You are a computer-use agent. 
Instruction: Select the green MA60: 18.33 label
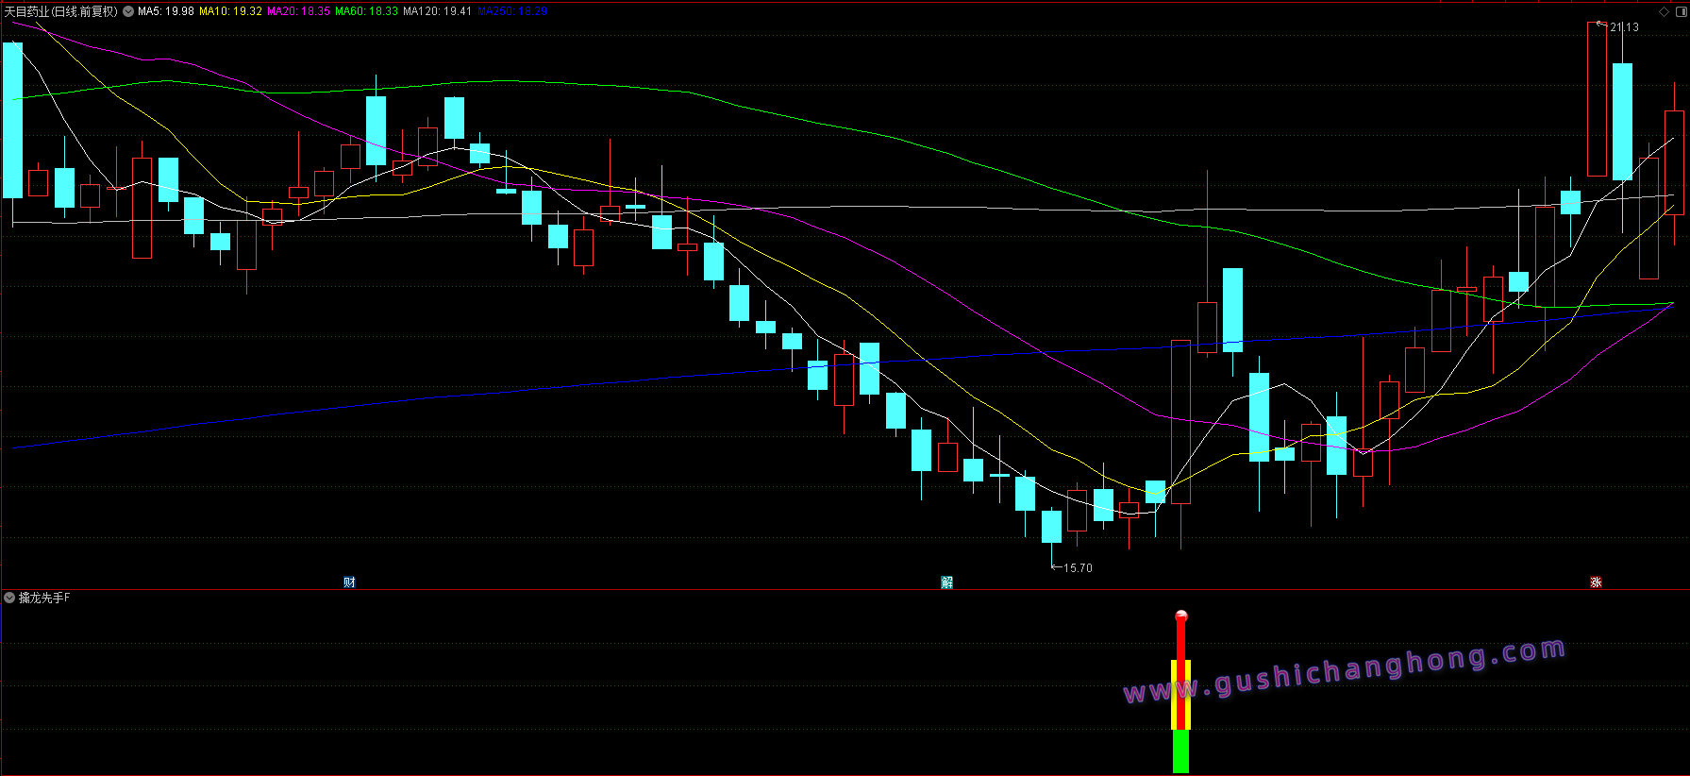(366, 11)
